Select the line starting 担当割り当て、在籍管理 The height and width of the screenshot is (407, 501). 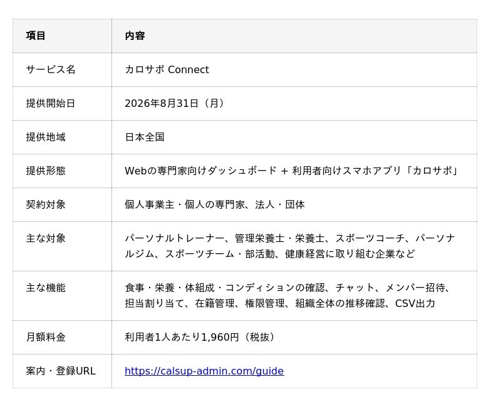[x=280, y=303]
